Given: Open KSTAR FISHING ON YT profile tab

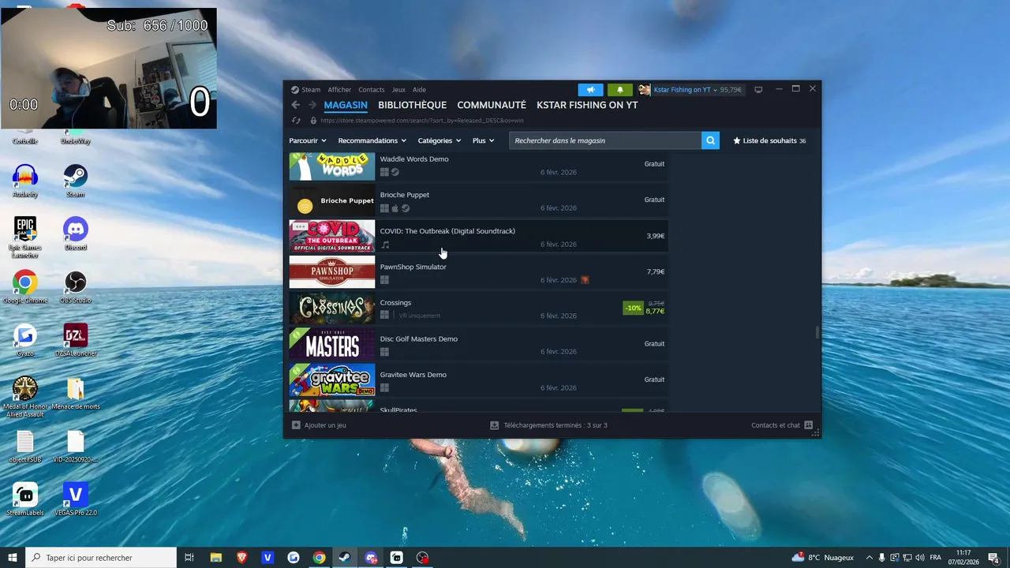Looking at the screenshot, I should tap(587, 105).
